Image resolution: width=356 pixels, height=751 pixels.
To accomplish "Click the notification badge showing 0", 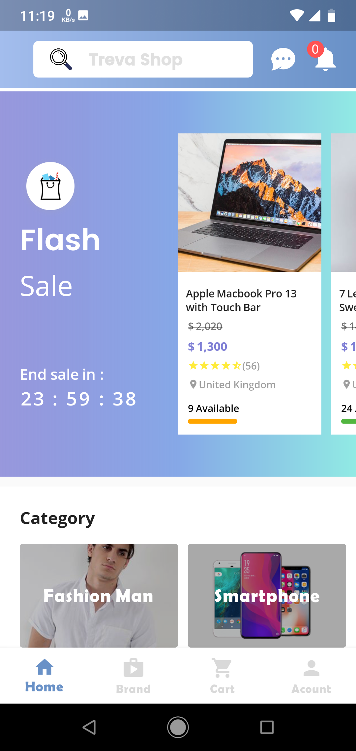I will tap(315, 50).
